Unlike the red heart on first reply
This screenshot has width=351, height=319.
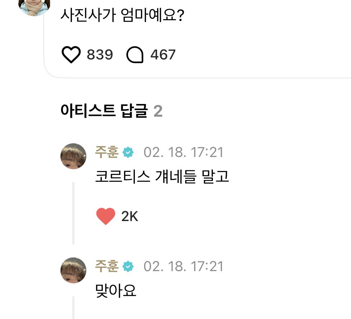(106, 216)
